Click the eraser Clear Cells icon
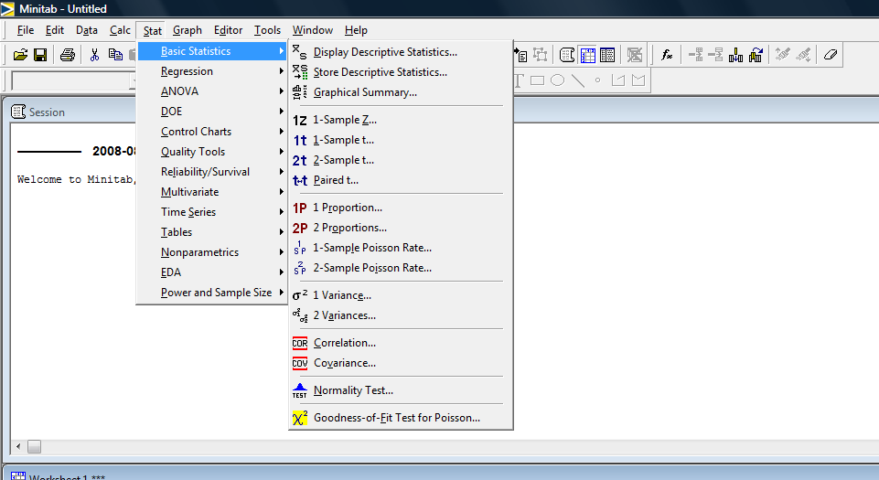879x480 pixels. [831, 55]
